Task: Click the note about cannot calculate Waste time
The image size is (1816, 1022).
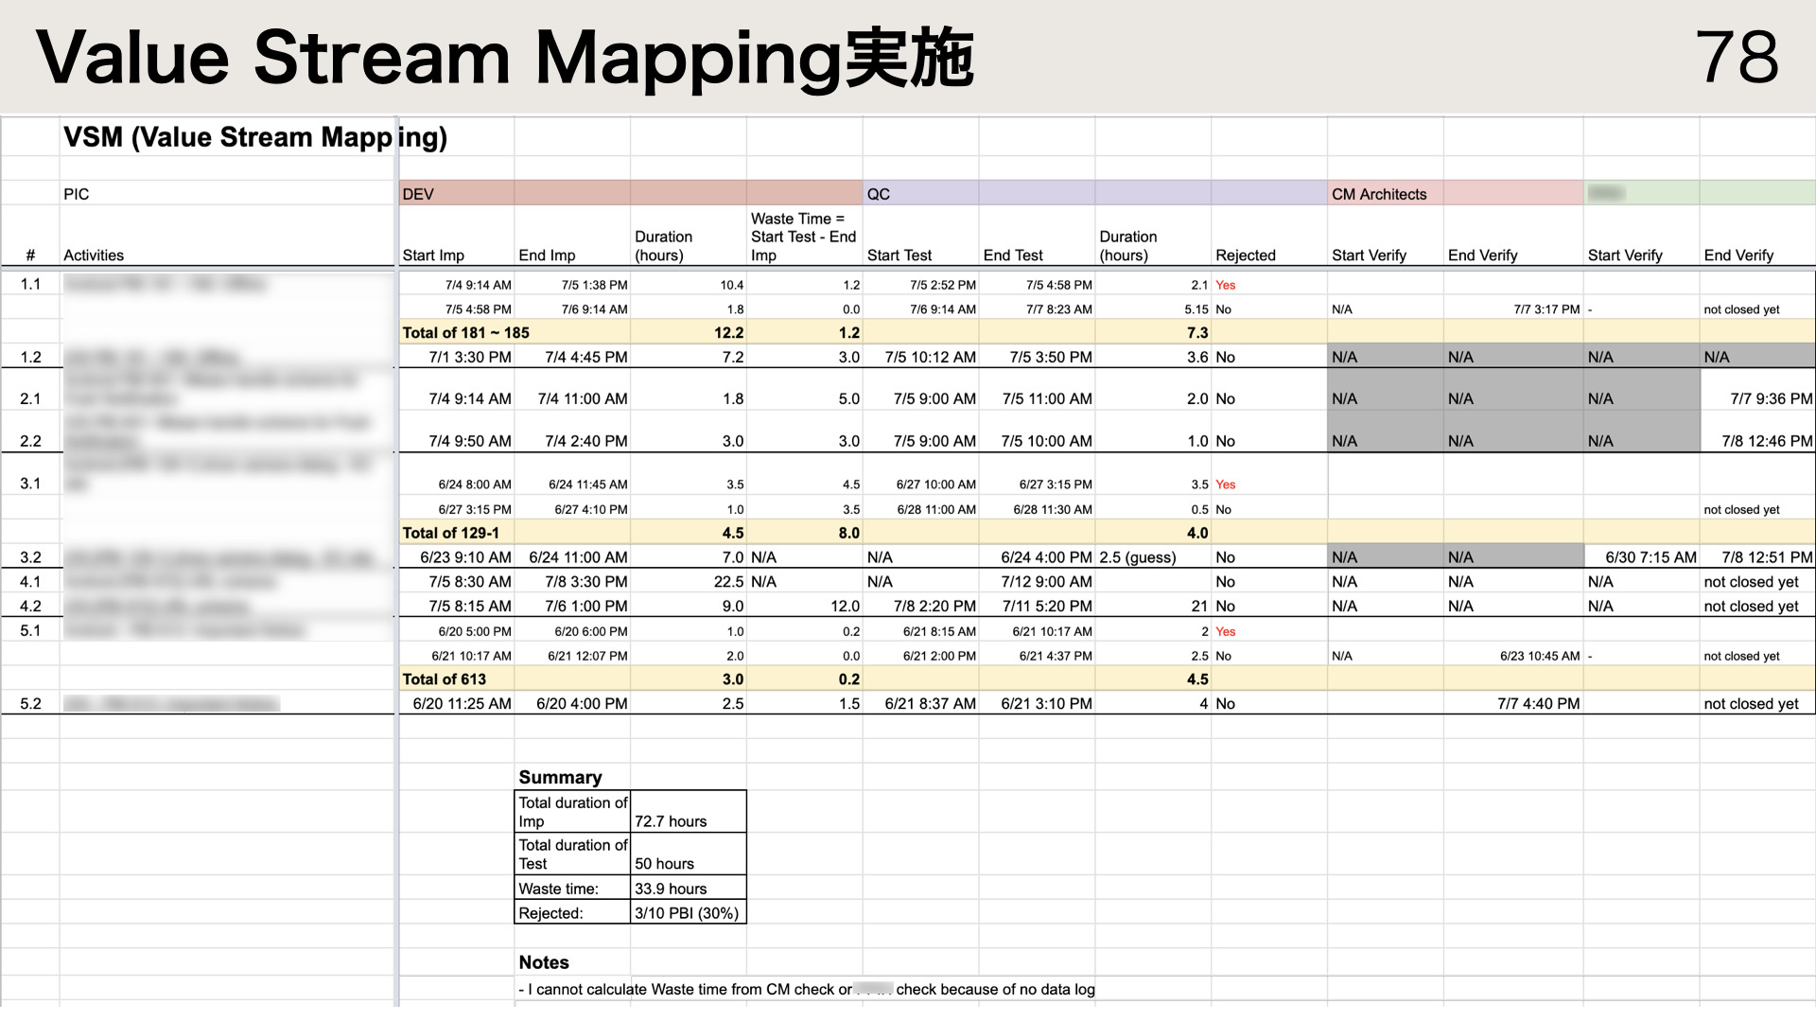Action: 806,990
